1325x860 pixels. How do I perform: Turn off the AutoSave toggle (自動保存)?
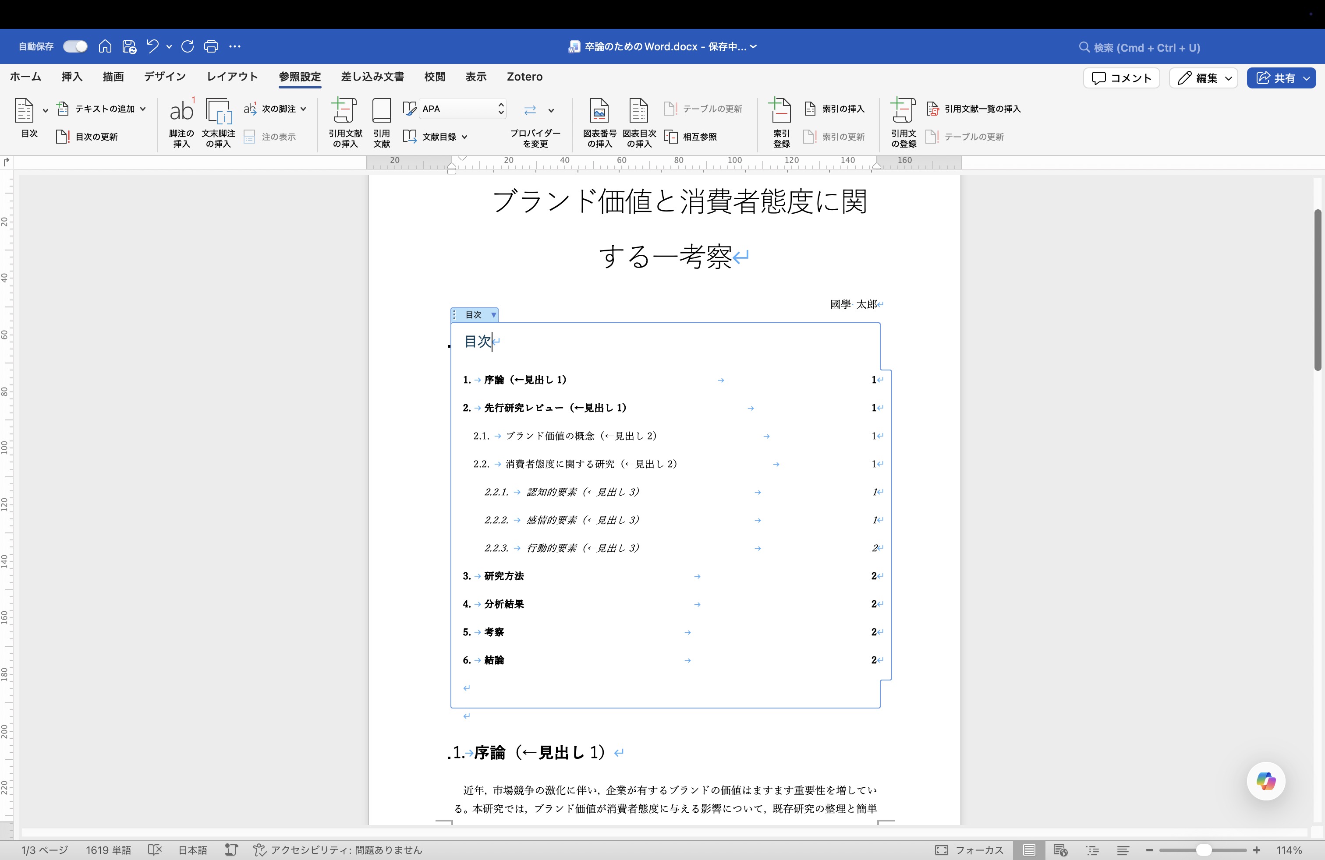74,46
